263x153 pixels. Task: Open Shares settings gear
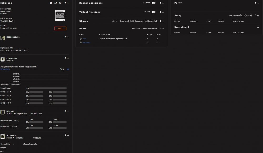pos(160,21)
